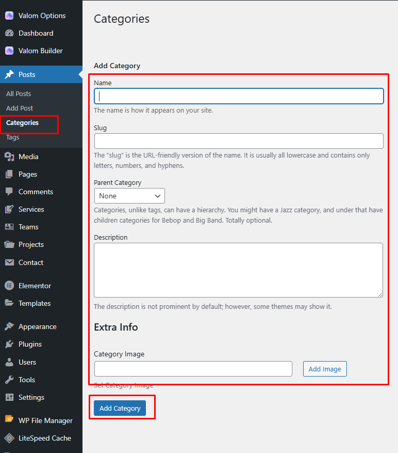Open the All Posts submenu item
The image size is (398, 453).
coord(19,93)
